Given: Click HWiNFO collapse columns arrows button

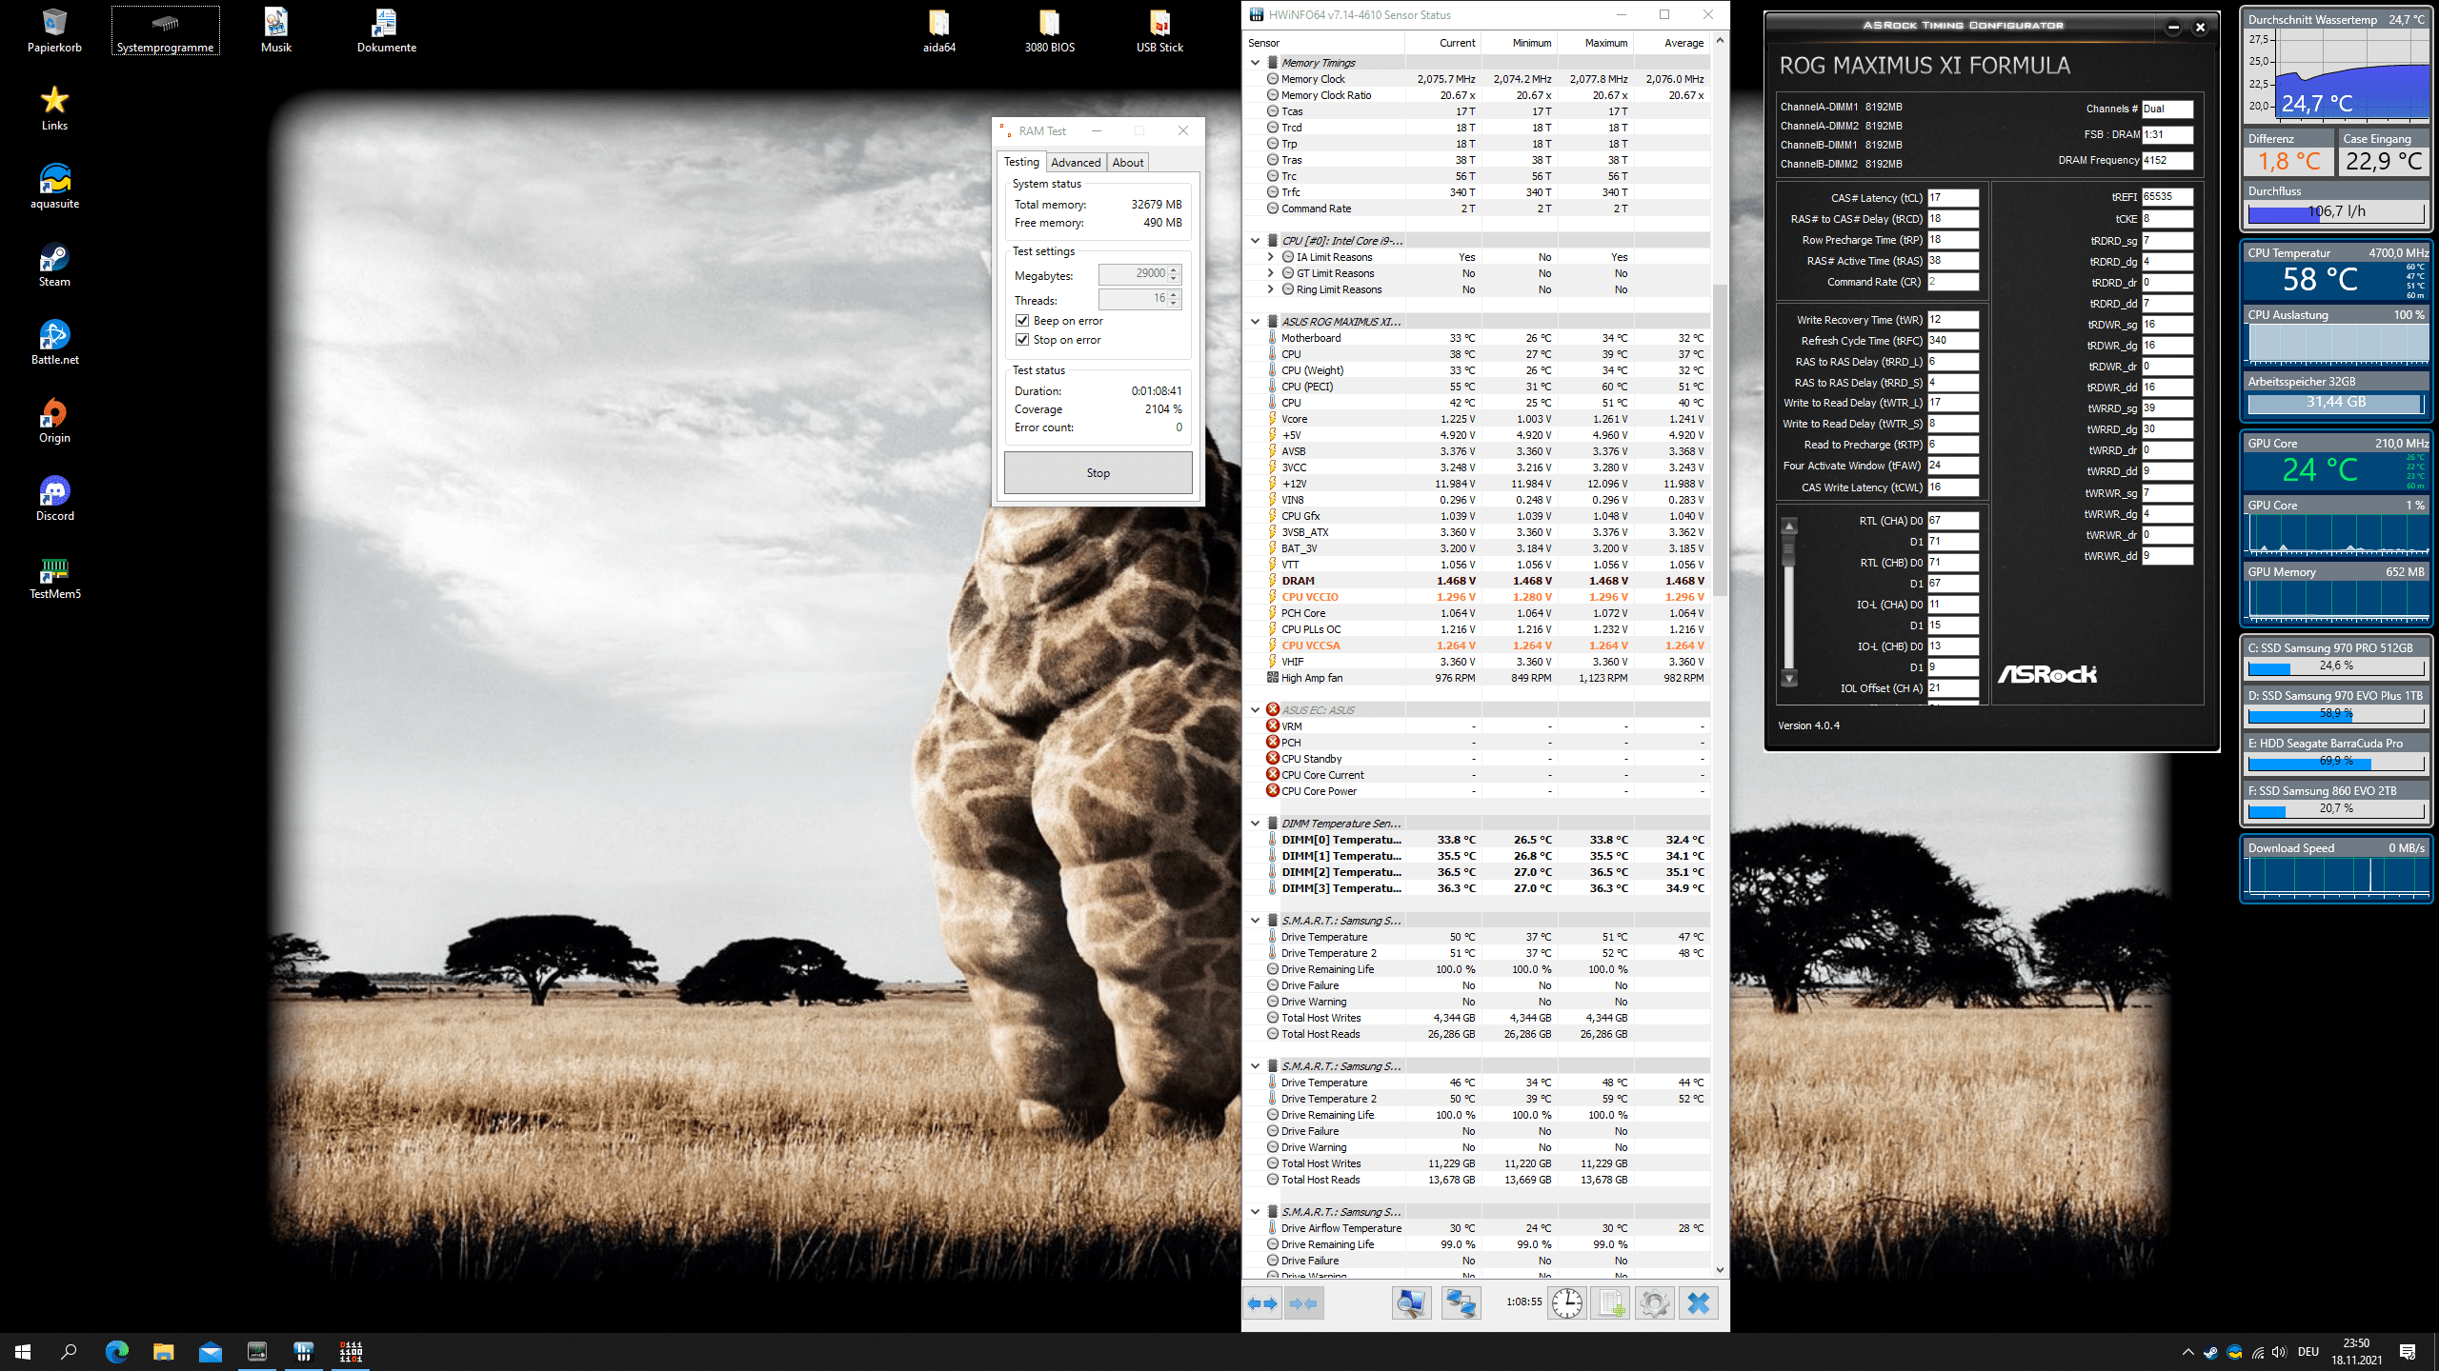Looking at the screenshot, I should tap(1303, 1303).
